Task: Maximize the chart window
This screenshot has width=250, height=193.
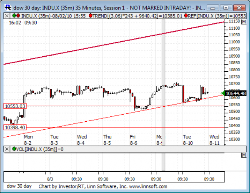Action: (x=226, y=8)
